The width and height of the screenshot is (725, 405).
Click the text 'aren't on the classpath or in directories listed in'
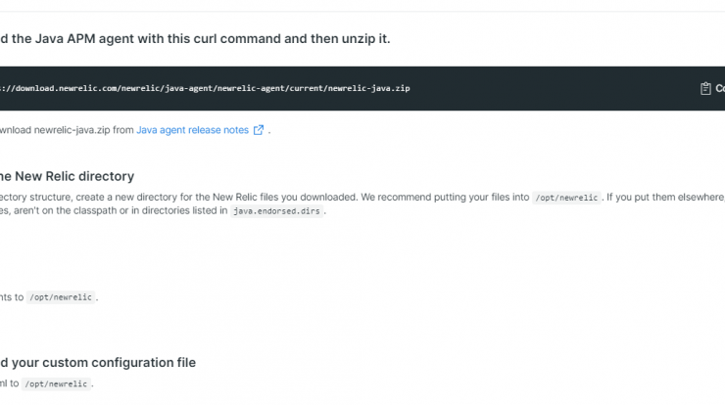pyautogui.click(x=121, y=210)
